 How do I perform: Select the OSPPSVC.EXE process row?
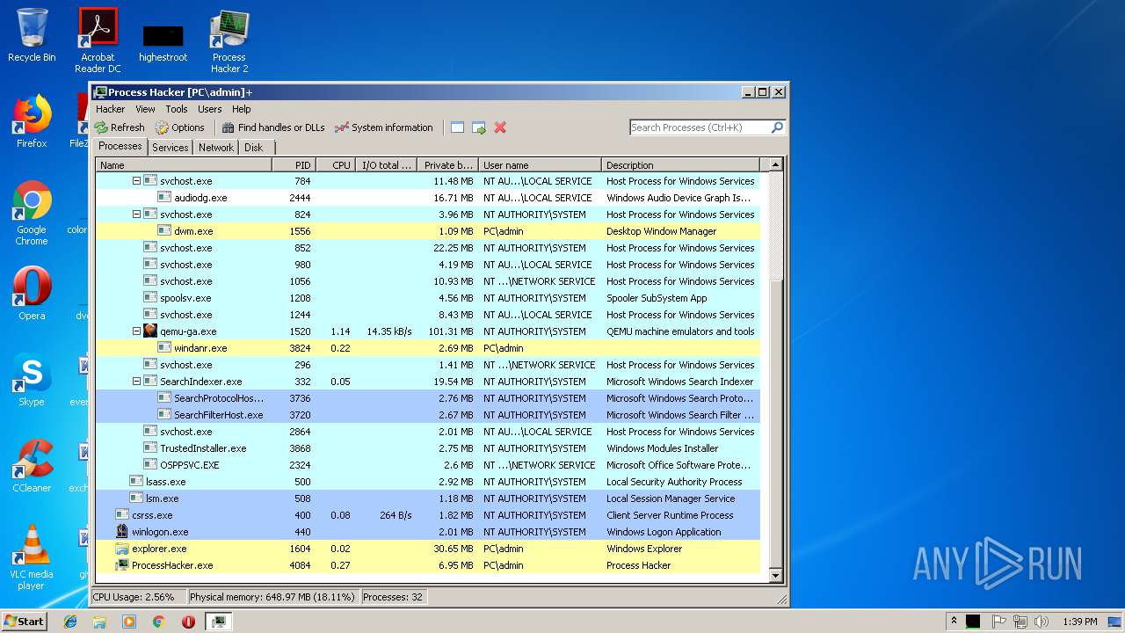pos(427,465)
